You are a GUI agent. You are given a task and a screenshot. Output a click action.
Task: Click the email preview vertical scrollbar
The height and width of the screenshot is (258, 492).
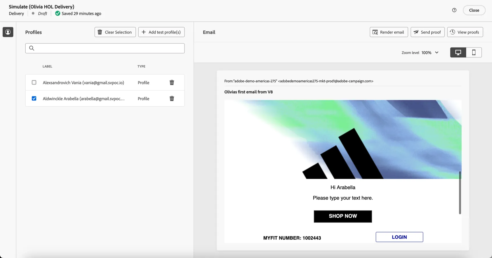460,192
